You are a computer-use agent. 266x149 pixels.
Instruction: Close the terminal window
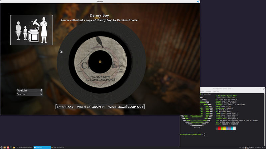[x=264, y=89]
